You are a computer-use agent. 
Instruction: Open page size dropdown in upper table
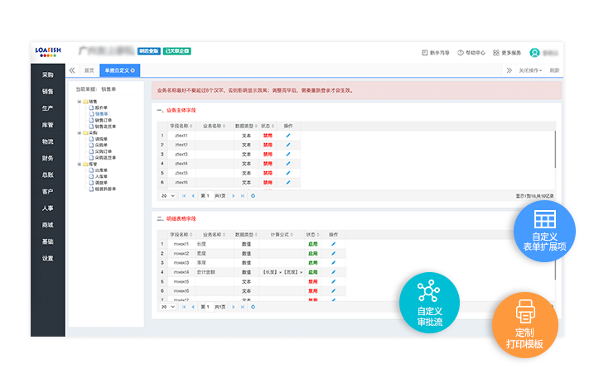[167, 196]
